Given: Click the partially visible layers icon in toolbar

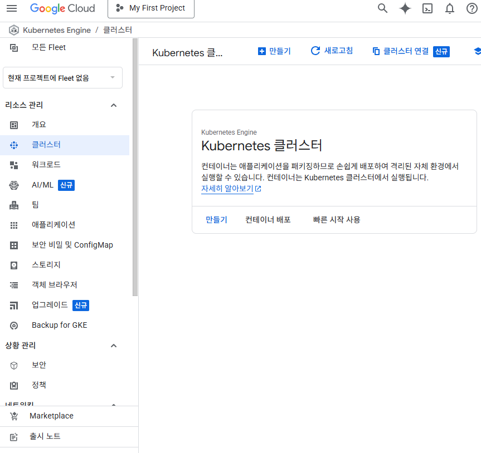Looking at the screenshot, I should click(x=477, y=51).
